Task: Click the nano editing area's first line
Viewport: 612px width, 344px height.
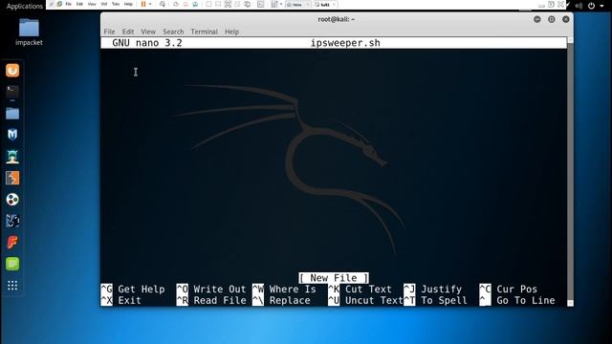Action: (x=334, y=54)
